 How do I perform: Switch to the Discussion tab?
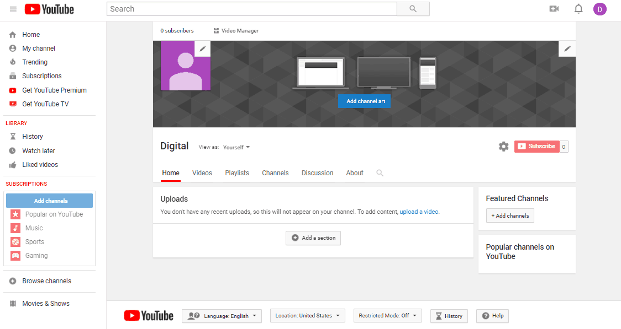point(317,173)
